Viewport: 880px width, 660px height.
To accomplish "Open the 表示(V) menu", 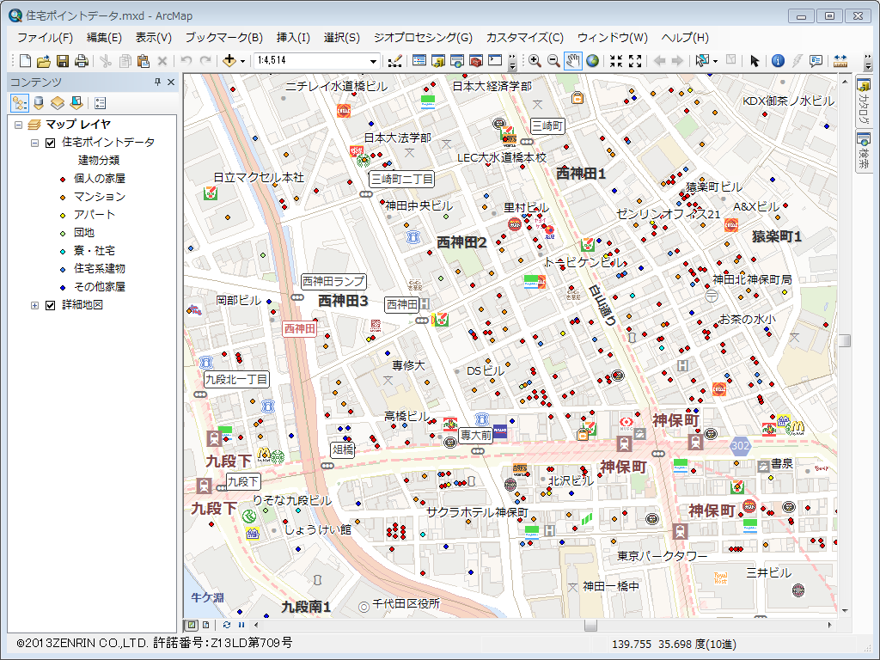I will click(x=153, y=38).
